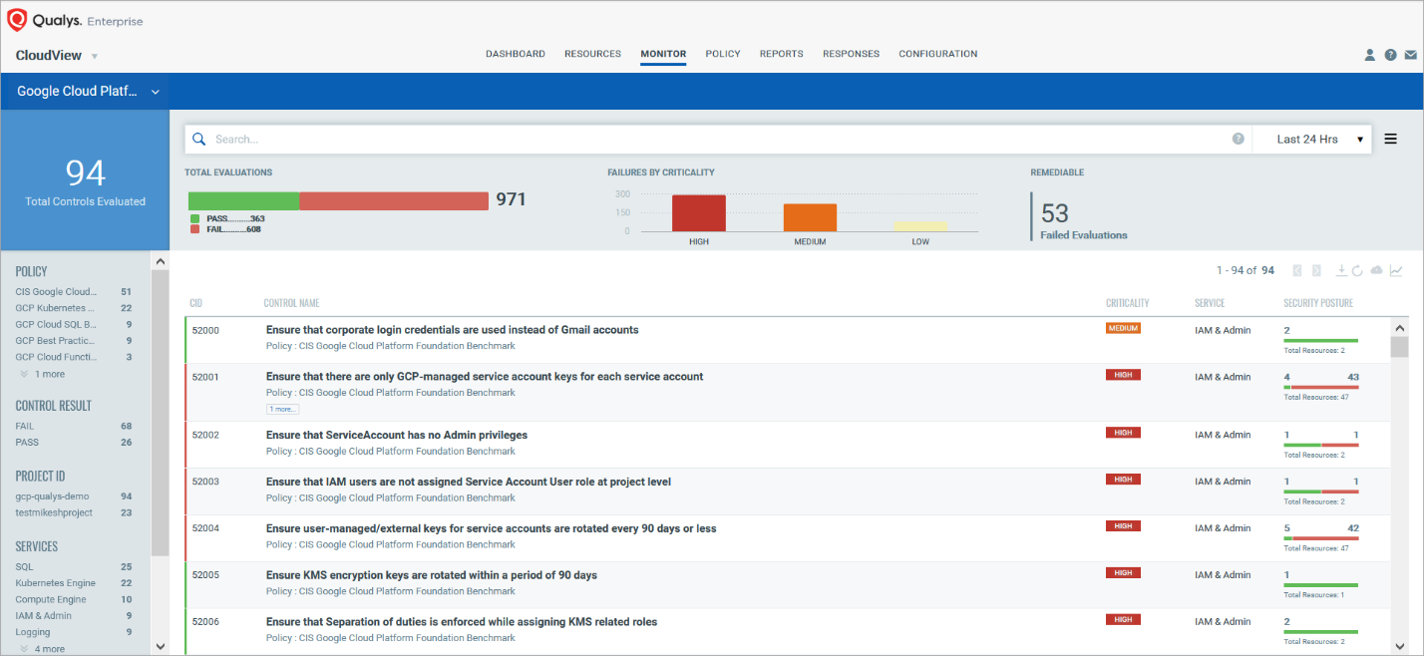Click the cloud icon above table

coord(1377,270)
